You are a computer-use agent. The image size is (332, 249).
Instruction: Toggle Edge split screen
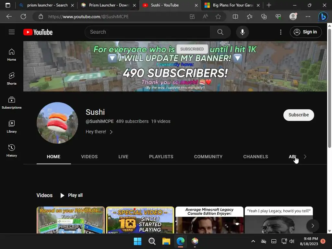[235, 17]
